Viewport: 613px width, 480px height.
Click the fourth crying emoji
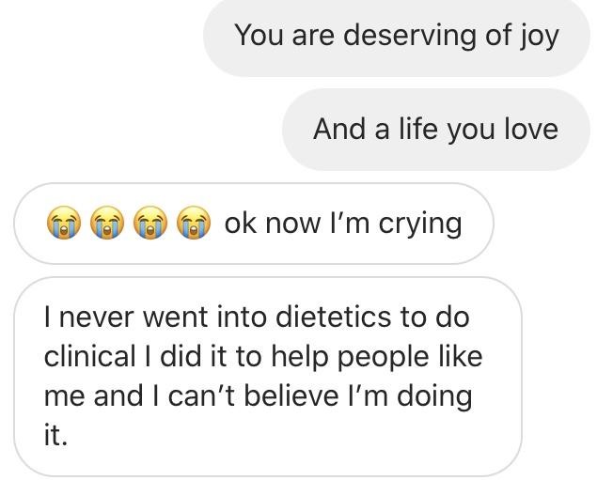[193, 224]
